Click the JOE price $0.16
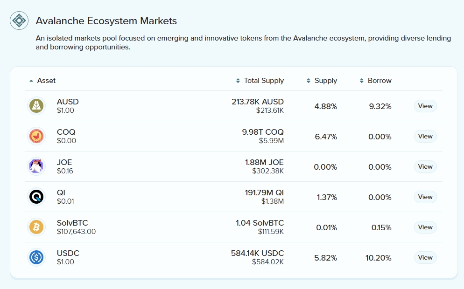 coord(65,171)
